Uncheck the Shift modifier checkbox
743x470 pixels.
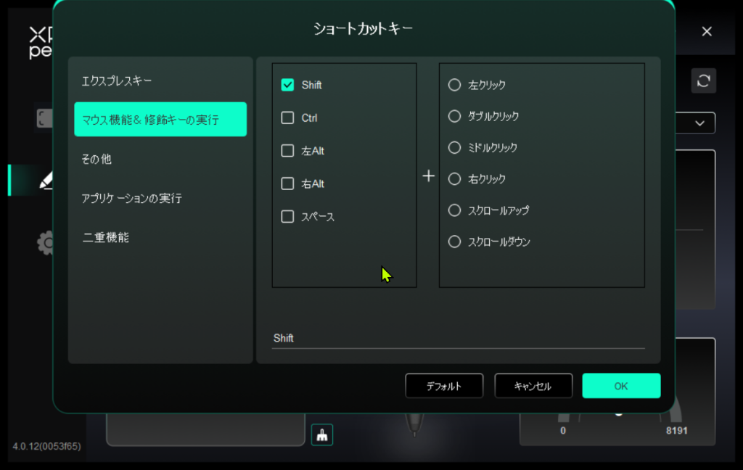[x=287, y=85]
